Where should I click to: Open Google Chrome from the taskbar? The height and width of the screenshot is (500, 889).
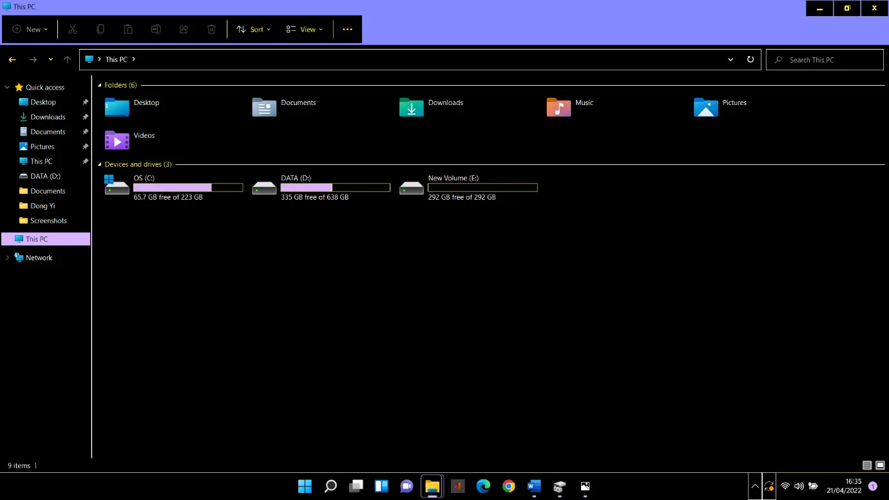click(509, 486)
